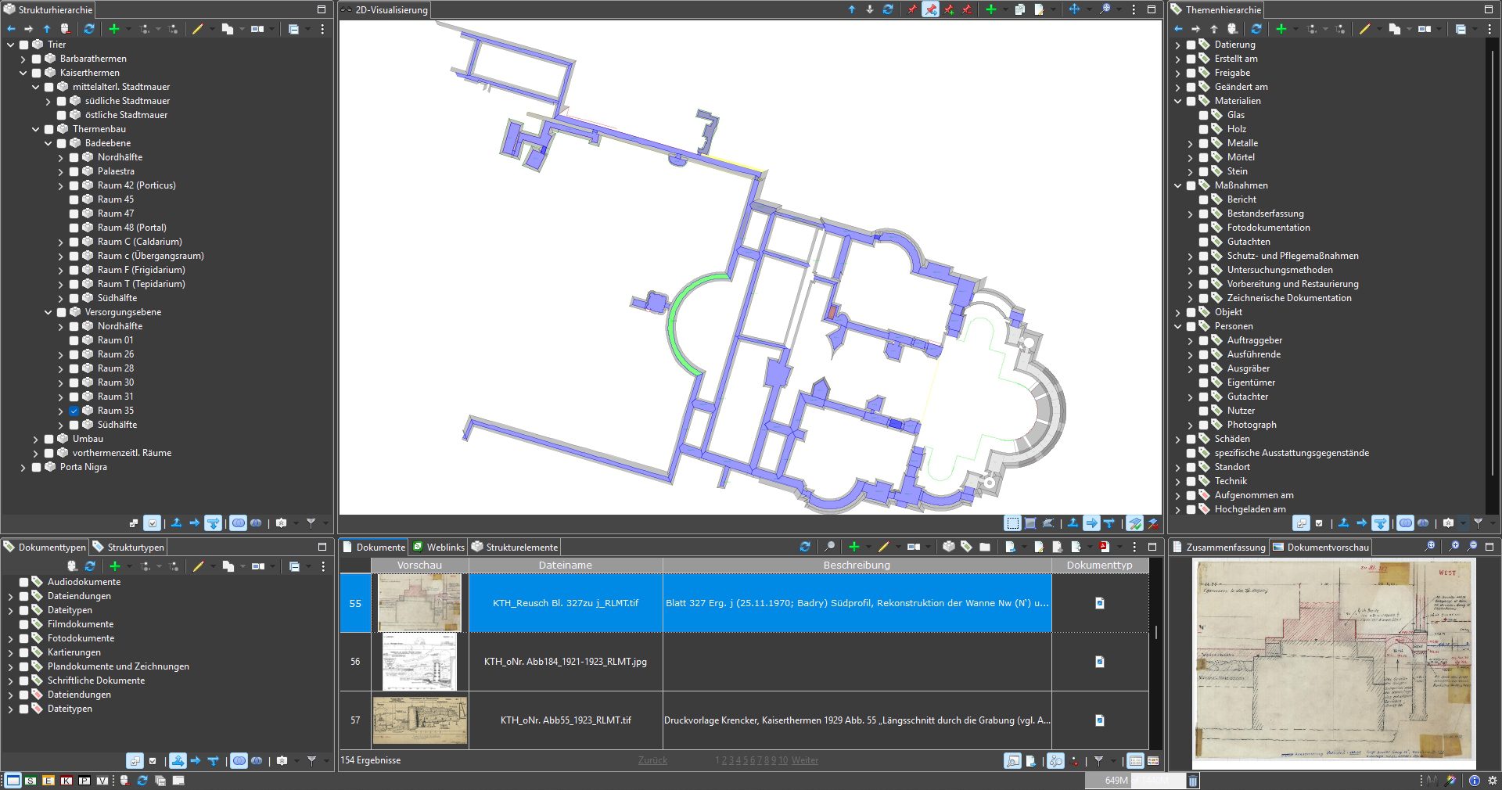Check the Barbarathermen checkbox
This screenshot has height=790, width=1502.
[37, 59]
